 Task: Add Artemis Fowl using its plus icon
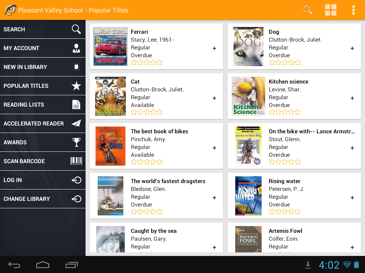[352, 247]
